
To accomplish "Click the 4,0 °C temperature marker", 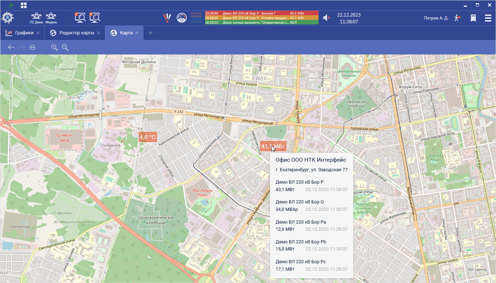I will [148, 137].
